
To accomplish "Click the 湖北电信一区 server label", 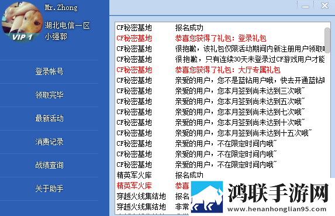I will [x=67, y=25].
